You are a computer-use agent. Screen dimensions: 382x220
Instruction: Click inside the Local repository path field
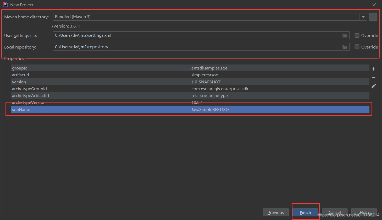pos(183,47)
